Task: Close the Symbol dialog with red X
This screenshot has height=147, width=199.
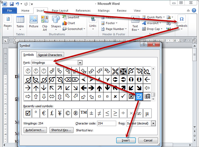Action: click(154, 44)
